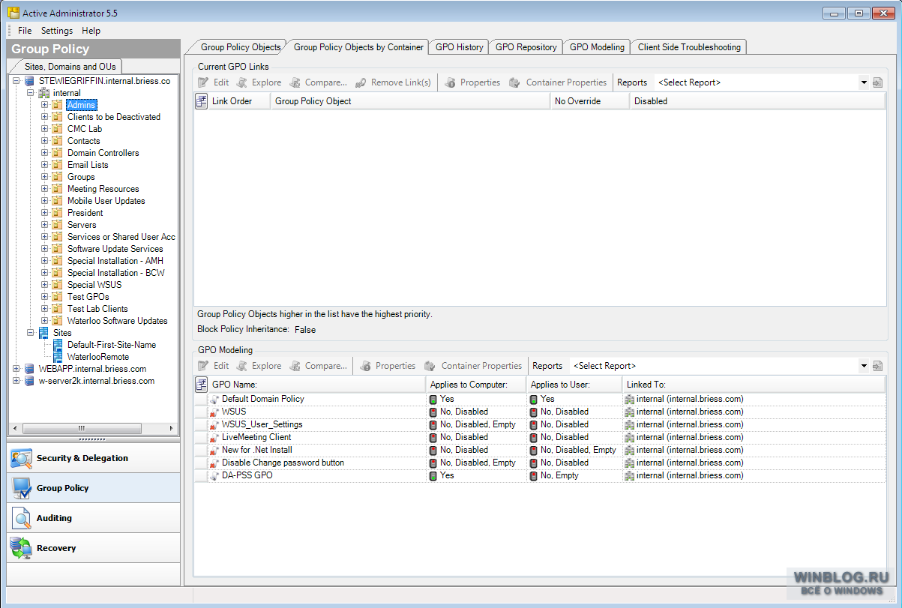902x608 pixels.
Task: Click the Remove Link(s) toolbar icon
Action: 361,82
